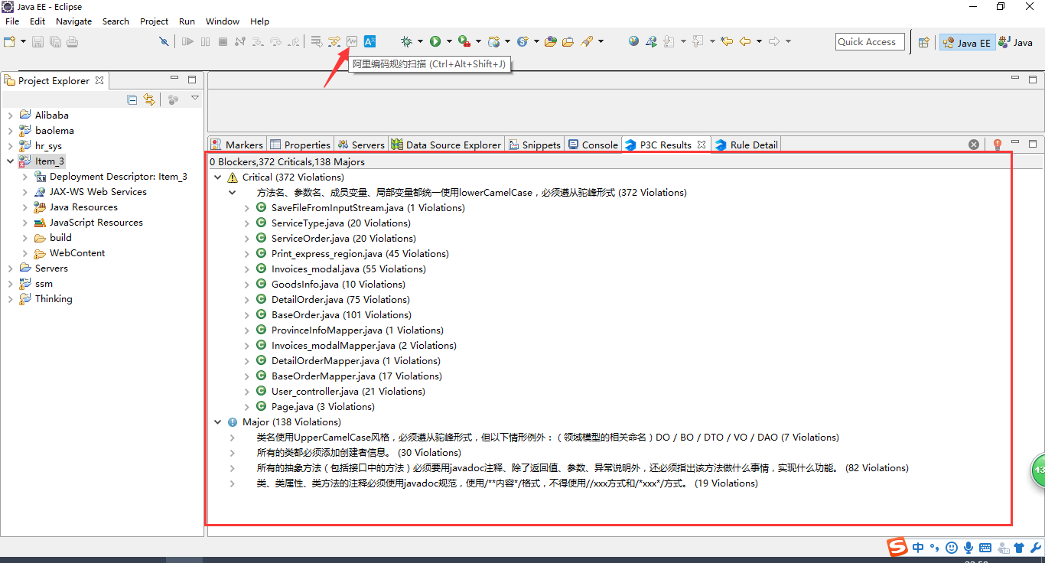Select DetailOrder.java (75 Violations)

[340, 300]
